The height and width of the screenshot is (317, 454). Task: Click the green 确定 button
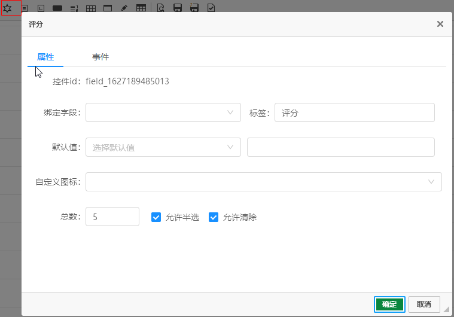[x=389, y=304]
